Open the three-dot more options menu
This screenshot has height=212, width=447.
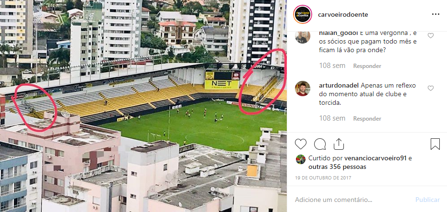(435, 14)
